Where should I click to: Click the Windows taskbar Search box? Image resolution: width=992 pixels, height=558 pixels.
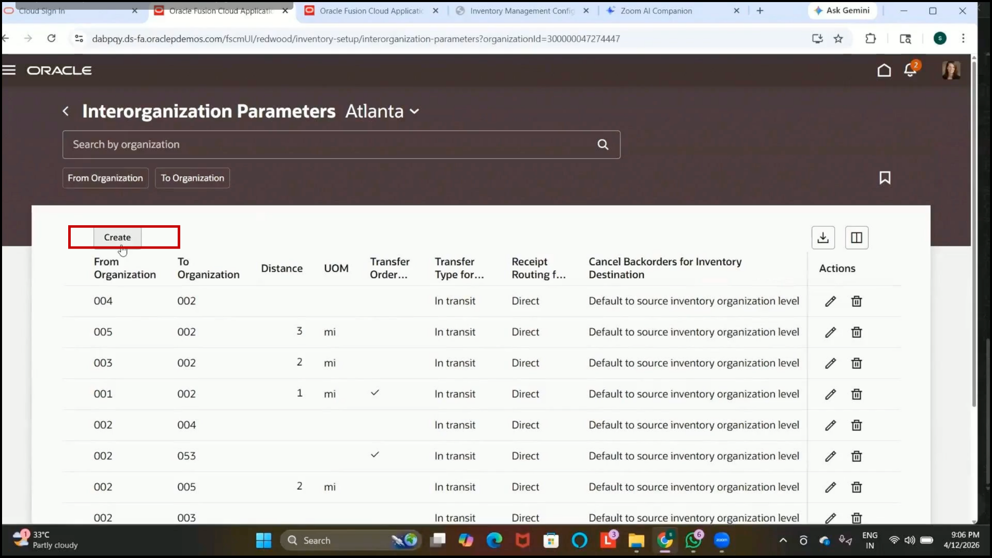click(x=350, y=540)
